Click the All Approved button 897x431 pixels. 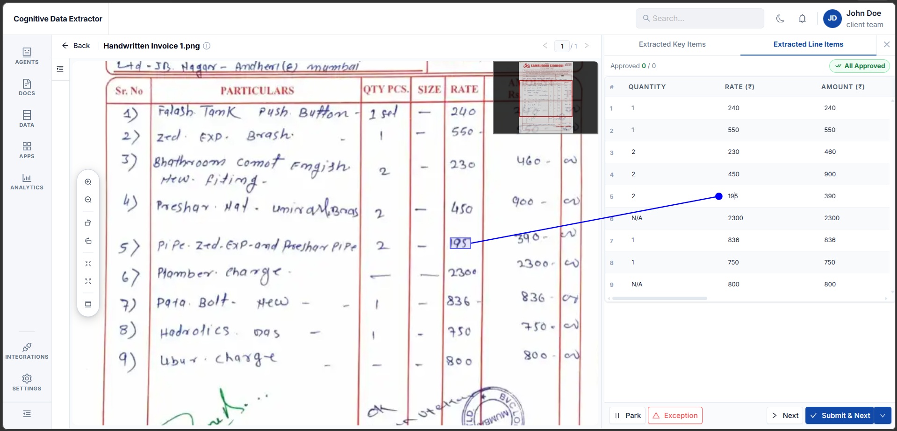pyautogui.click(x=860, y=66)
